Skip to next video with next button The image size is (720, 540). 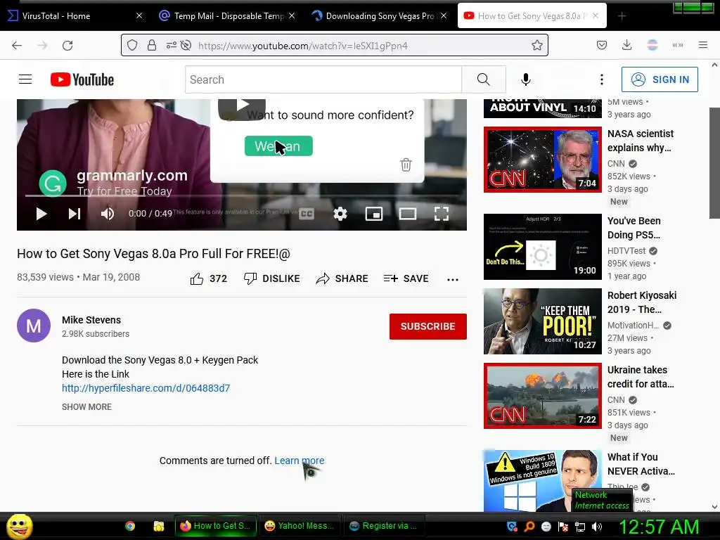point(75,214)
